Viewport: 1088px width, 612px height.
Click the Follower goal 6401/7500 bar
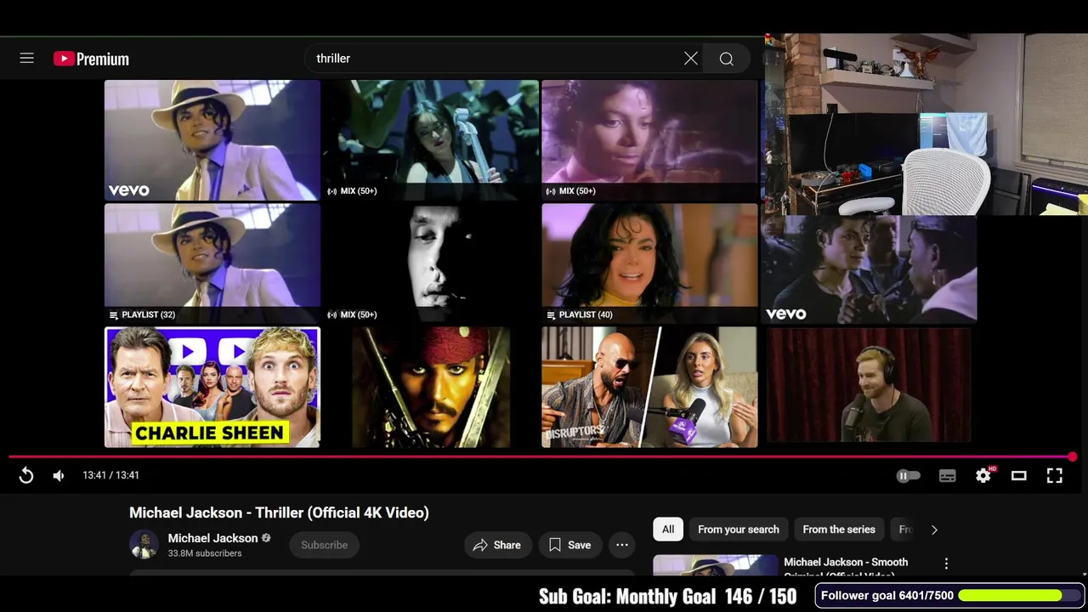950,596
